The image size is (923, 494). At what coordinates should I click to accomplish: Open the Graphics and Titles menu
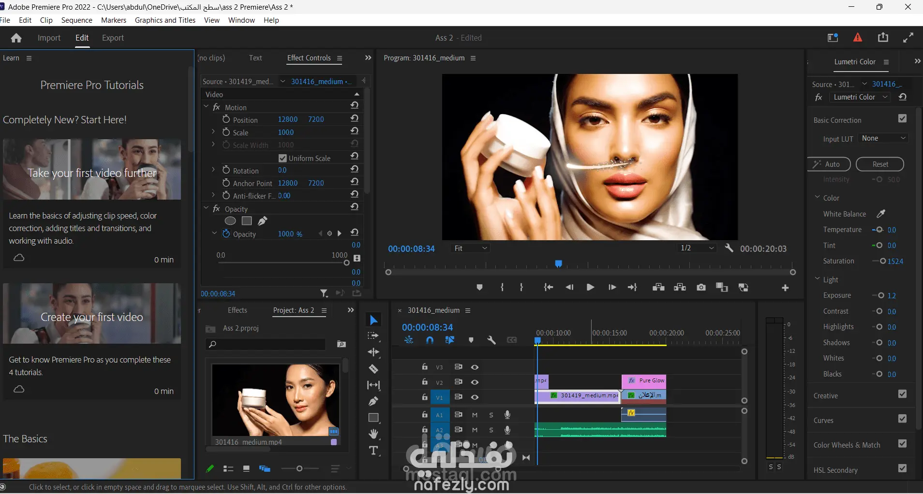click(x=165, y=20)
